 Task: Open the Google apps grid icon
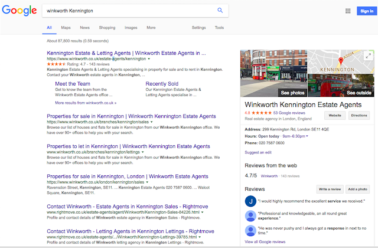pos(348,11)
